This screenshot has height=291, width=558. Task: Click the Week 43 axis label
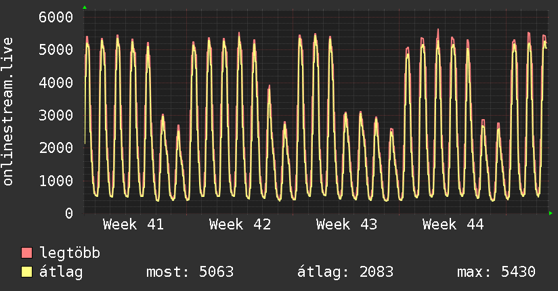coord(346,225)
